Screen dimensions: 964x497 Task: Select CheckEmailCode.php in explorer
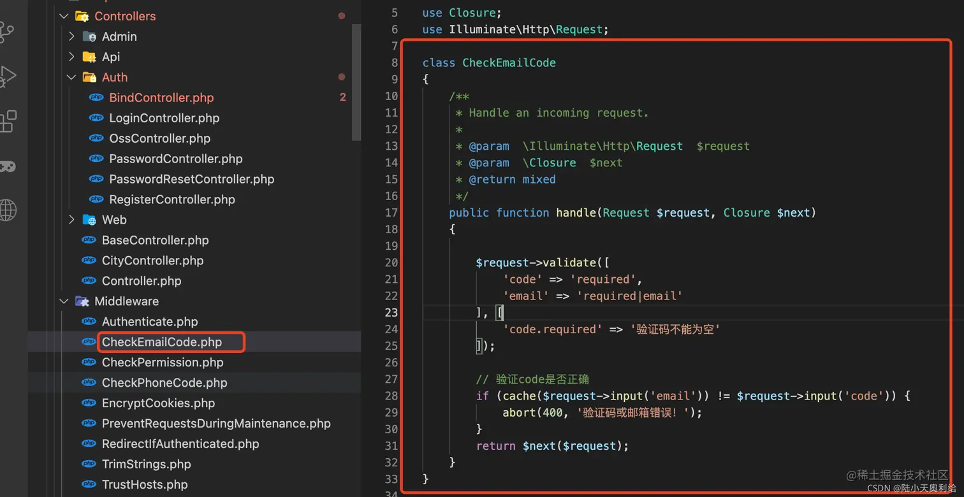[x=162, y=342]
